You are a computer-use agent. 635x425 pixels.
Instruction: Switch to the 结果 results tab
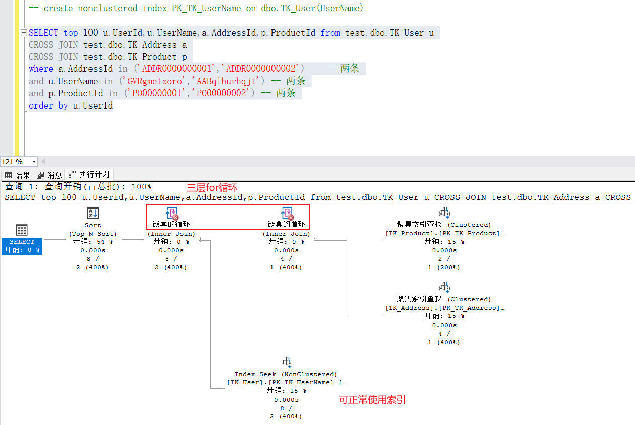coord(18,175)
